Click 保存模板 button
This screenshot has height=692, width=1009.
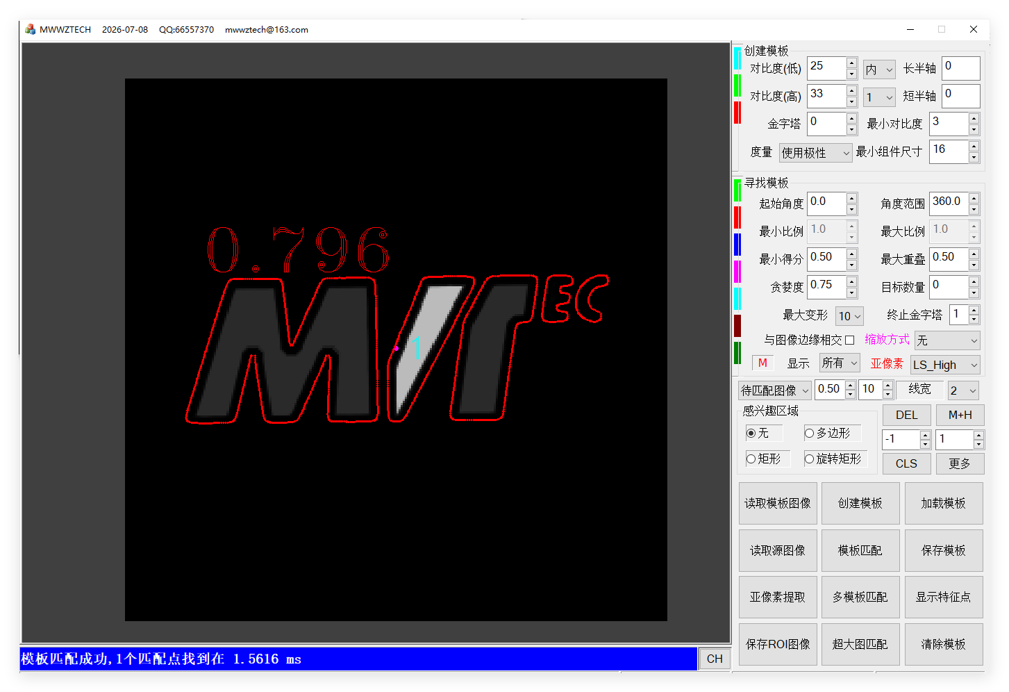(x=944, y=550)
